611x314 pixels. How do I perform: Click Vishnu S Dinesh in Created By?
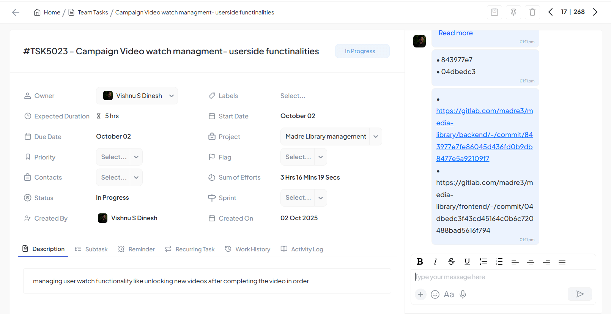point(128,218)
